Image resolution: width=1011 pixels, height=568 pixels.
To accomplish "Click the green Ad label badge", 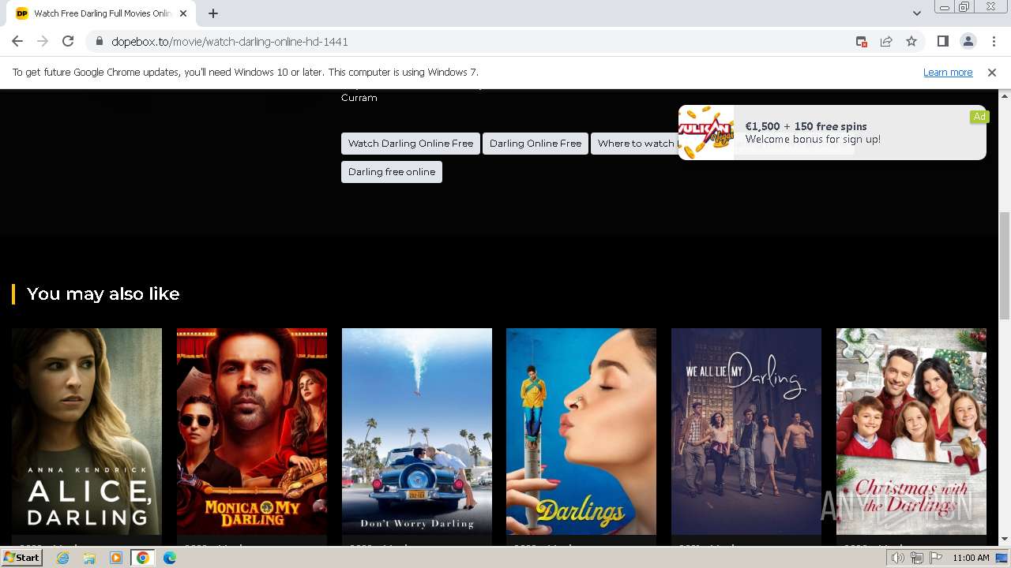I will pos(979,117).
